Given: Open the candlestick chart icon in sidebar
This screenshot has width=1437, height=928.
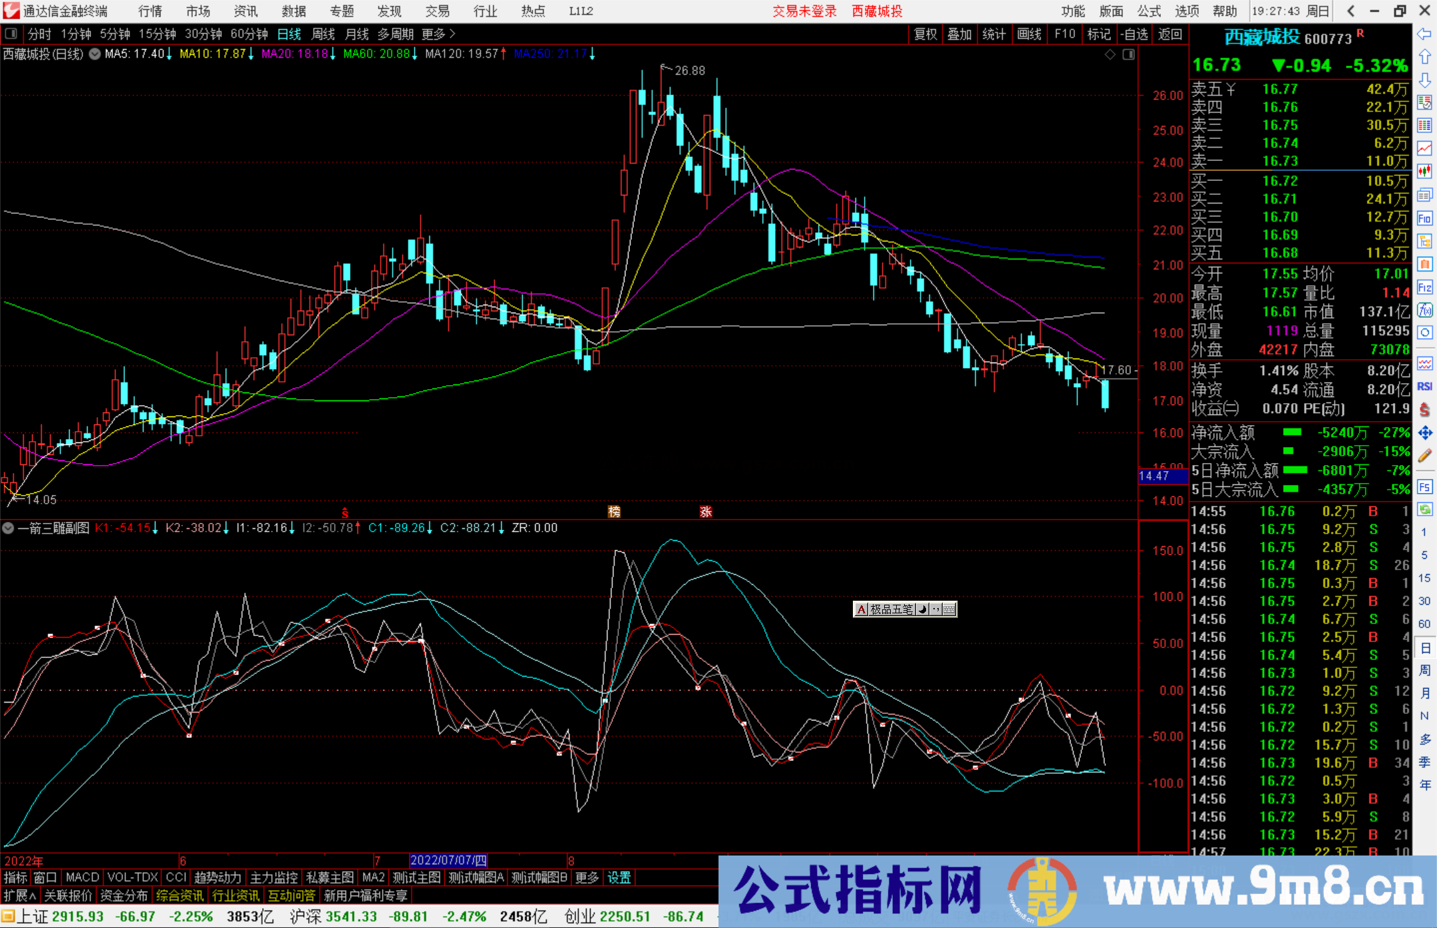Looking at the screenshot, I should pos(1424,172).
